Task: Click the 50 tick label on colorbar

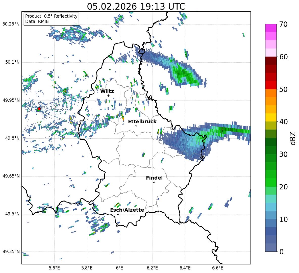Action: point(283,89)
